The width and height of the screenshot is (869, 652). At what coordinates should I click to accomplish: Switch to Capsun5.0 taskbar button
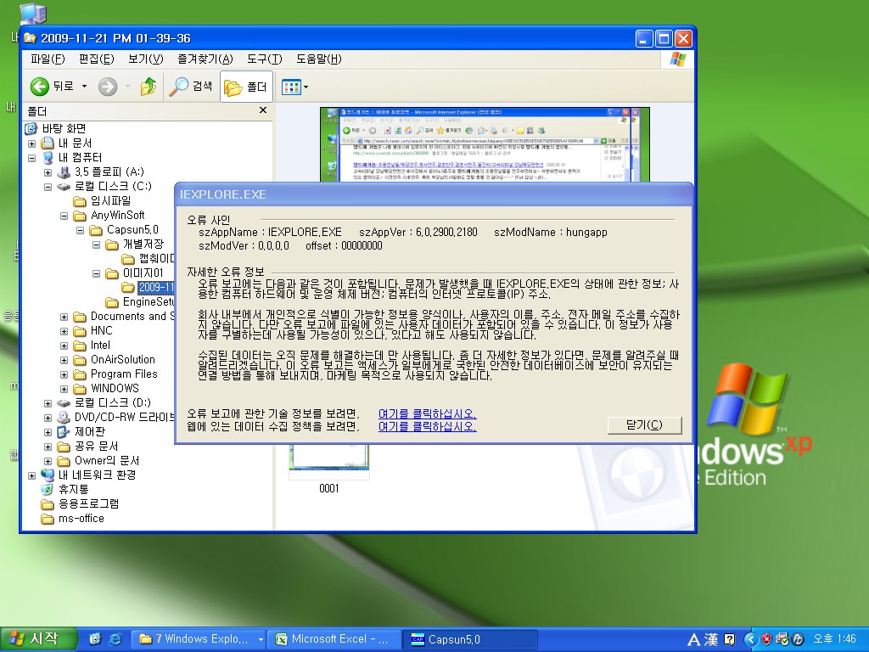point(470,638)
